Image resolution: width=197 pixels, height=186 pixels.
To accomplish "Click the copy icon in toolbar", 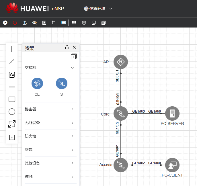I will point(94,23).
